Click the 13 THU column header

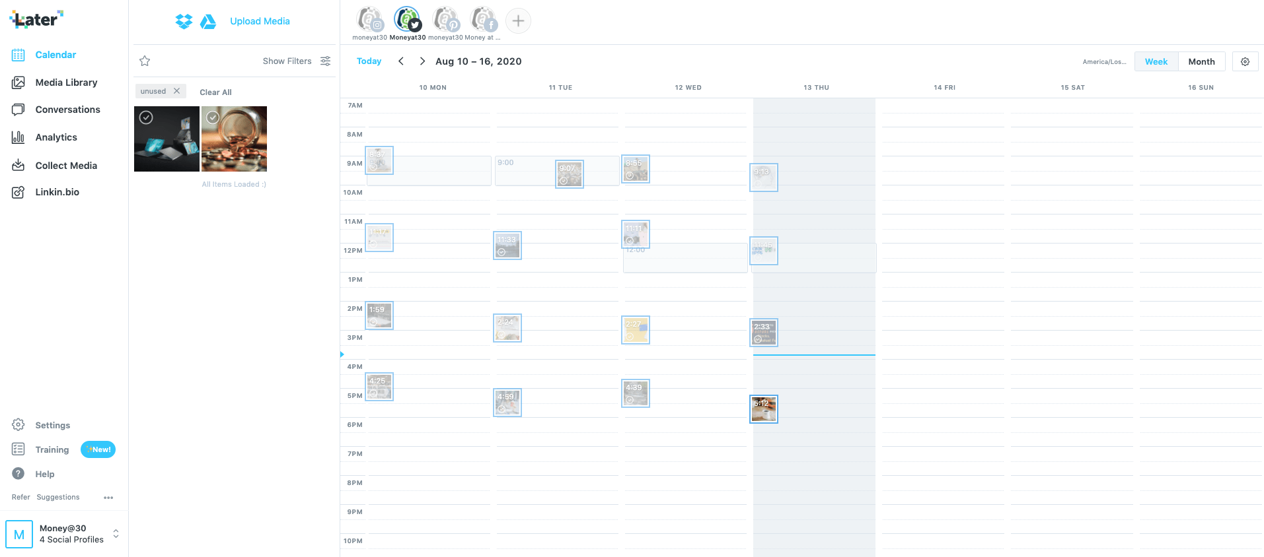pyautogui.click(x=816, y=87)
